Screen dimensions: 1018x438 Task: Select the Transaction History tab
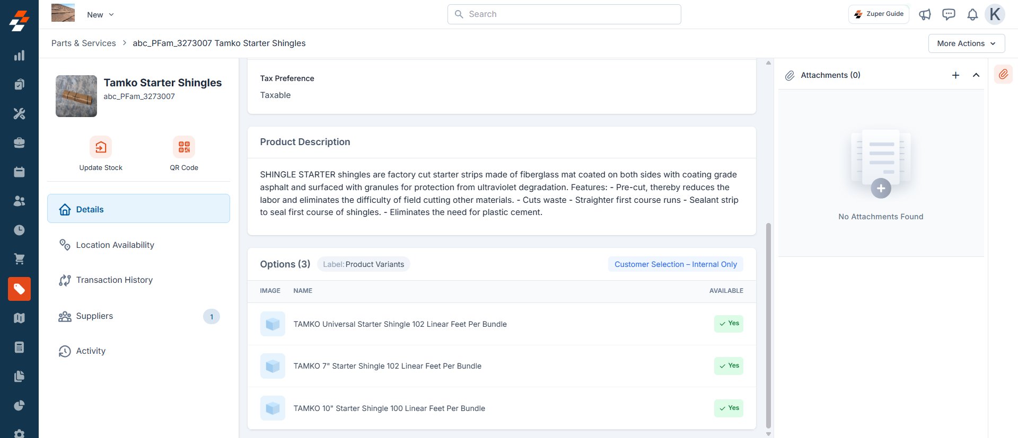click(138, 280)
